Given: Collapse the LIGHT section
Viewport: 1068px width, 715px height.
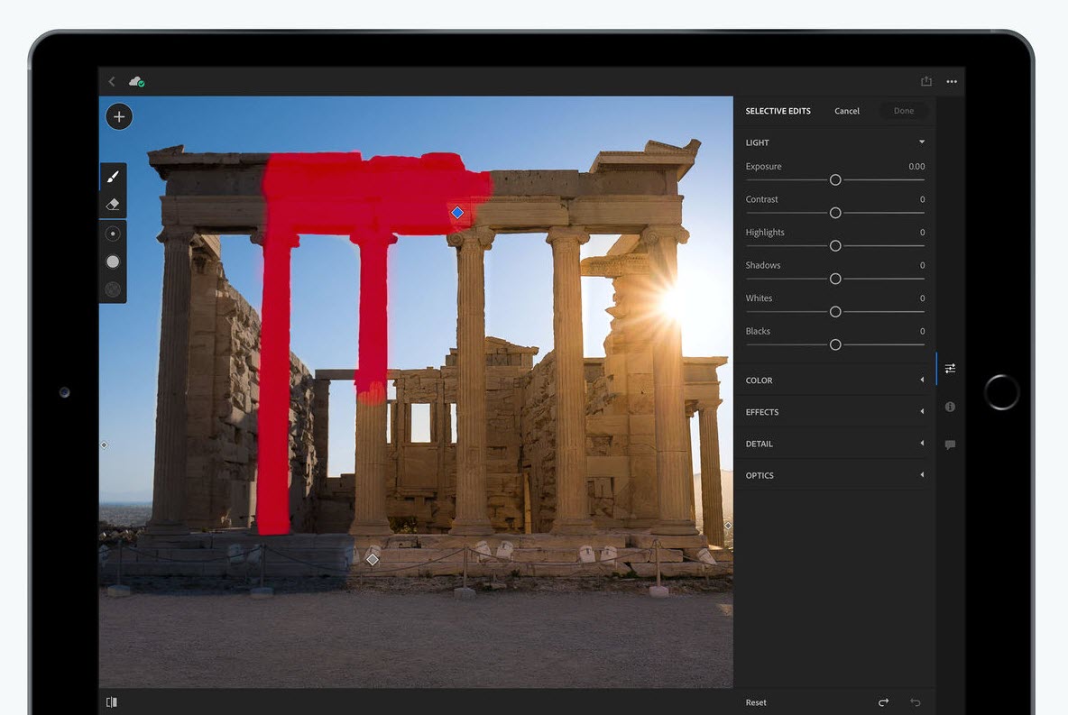Looking at the screenshot, I should coord(921,142).
